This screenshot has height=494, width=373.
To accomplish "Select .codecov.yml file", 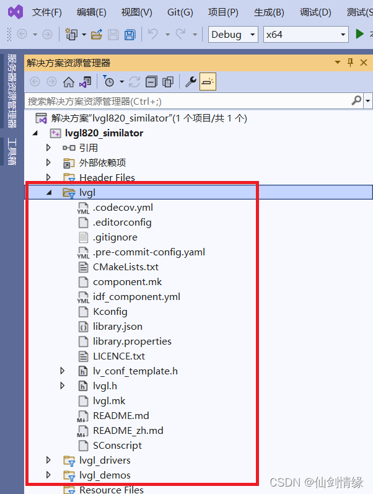I will 123,207.
